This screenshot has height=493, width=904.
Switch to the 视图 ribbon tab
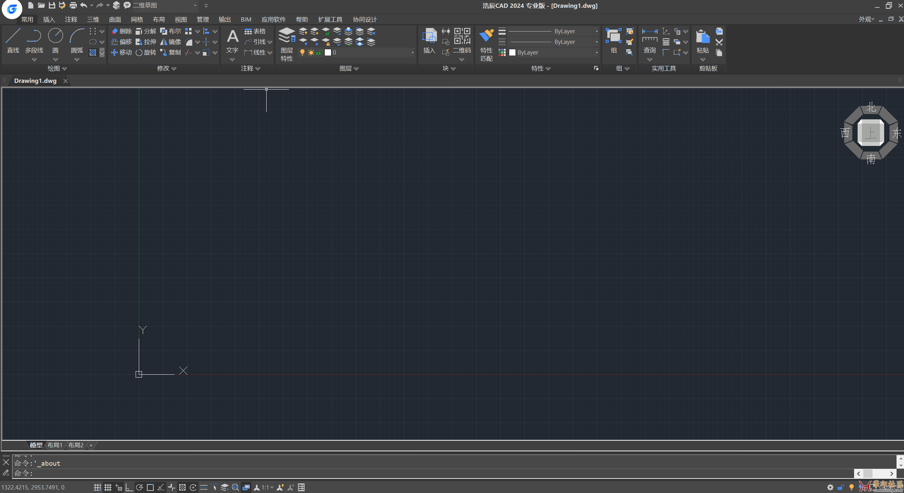point(181,19)
